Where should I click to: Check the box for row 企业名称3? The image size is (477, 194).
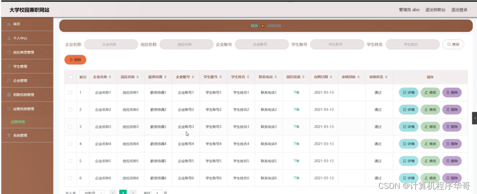point(70,127)
